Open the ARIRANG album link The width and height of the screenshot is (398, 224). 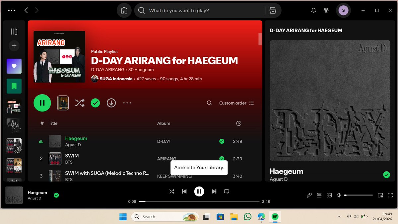pos(167,159)
